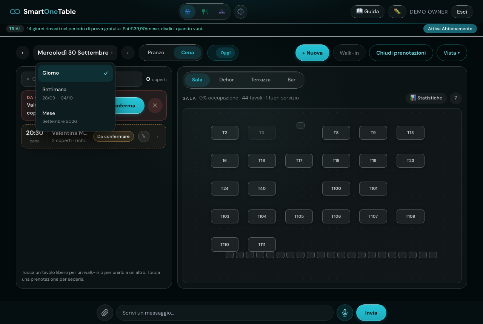483x324 pixels.
Task: Open the Guida help button
Action: pyautogui.click(x=368, y=12)
